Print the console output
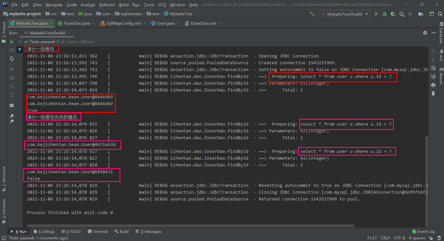The height and width of the screenshot is (241, 444). click(x=433, y=85)
